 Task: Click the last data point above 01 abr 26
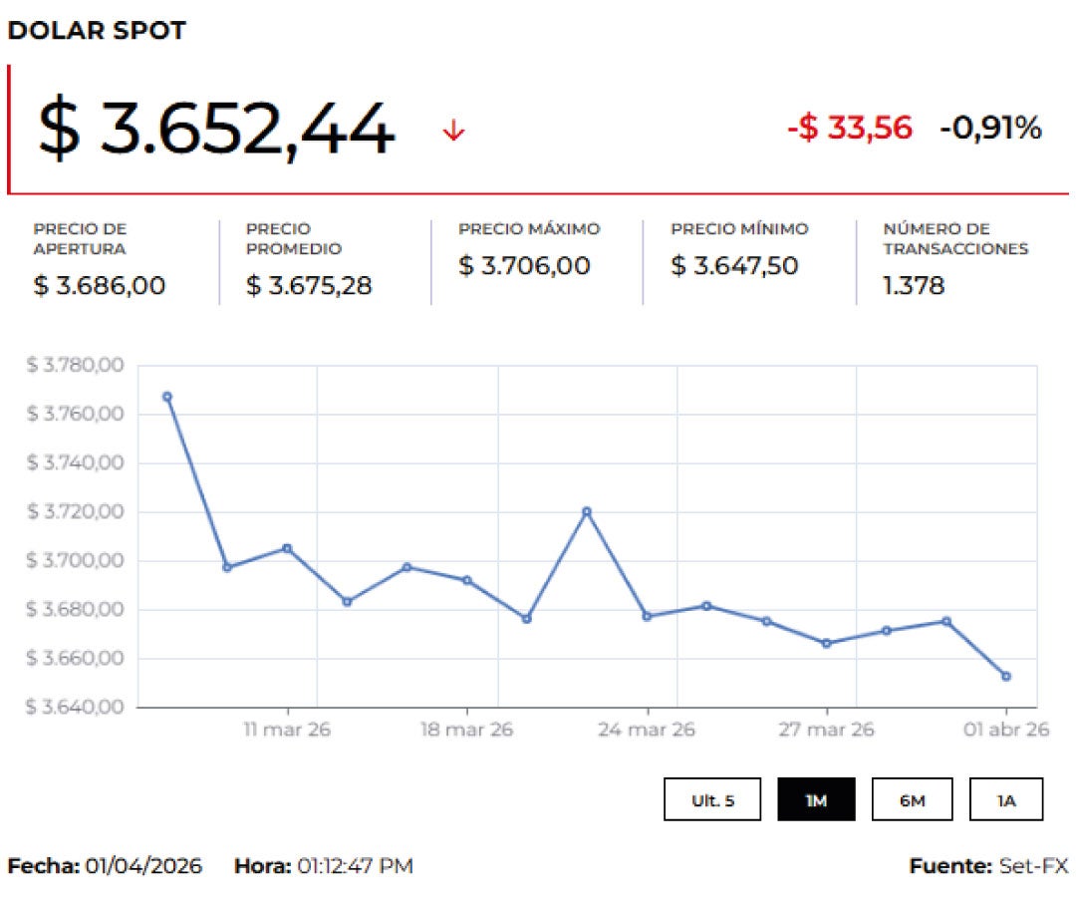(x=1006, y=677)
